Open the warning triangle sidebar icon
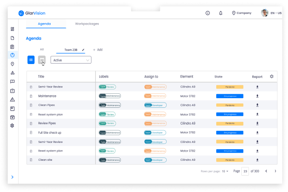This screenshot has height=192, width=288. click(13, 100)
